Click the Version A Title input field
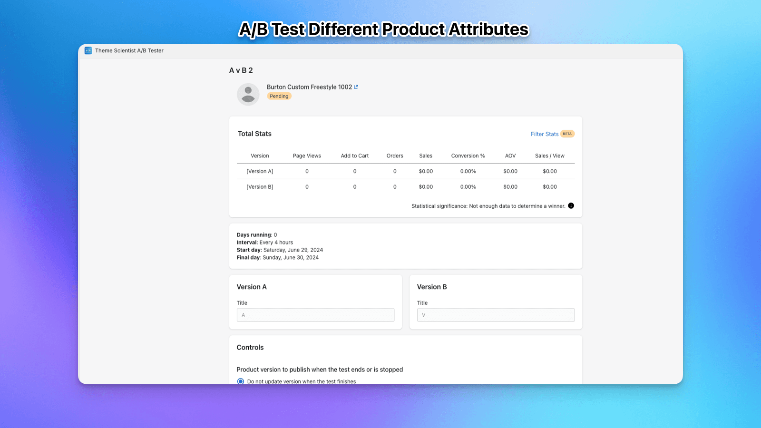 click(x=315, y=315)
